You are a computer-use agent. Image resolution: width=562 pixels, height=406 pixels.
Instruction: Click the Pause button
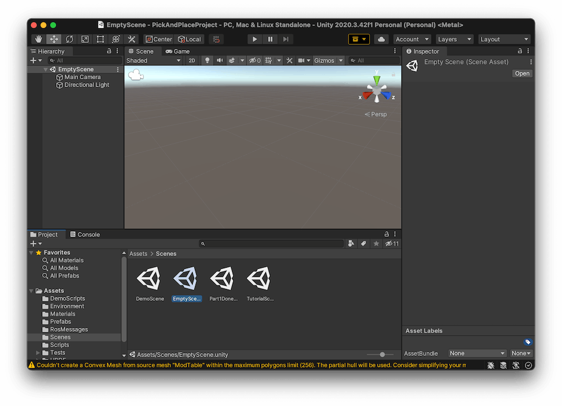[x=270, y=39]
